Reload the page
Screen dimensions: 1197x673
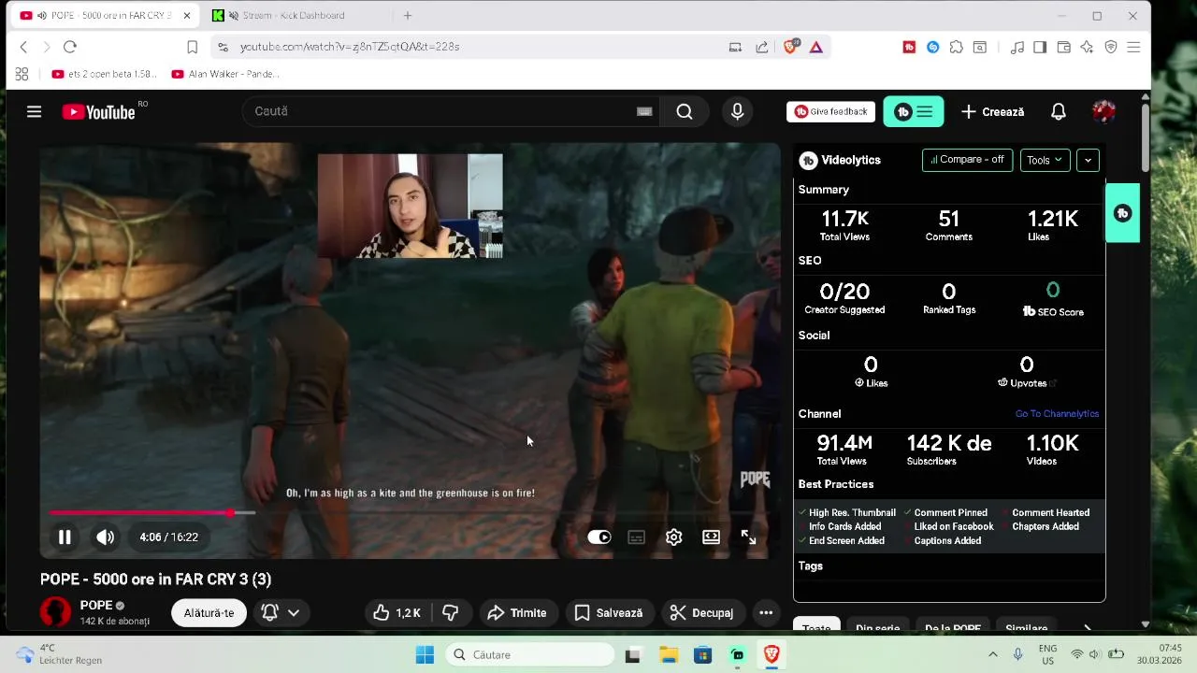[x=69, y=47]
